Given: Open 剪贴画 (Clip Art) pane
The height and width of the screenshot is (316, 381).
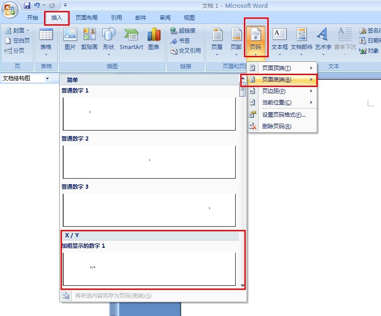Looking at the screenshot, I should click(x=89, y=40).
